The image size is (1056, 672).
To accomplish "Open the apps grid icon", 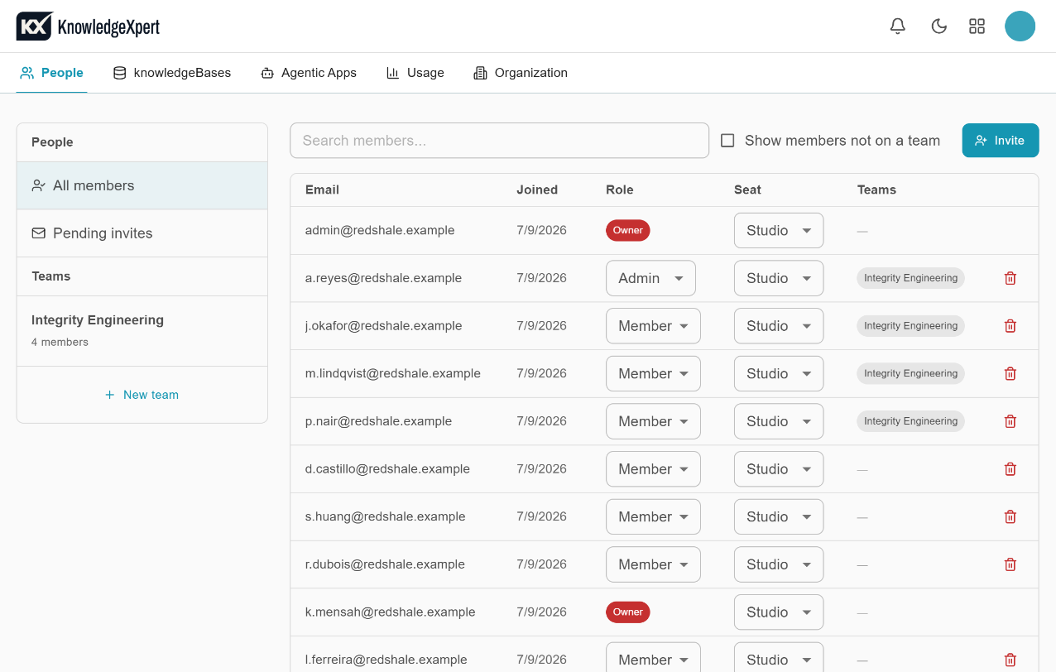I will click(977, 26).
